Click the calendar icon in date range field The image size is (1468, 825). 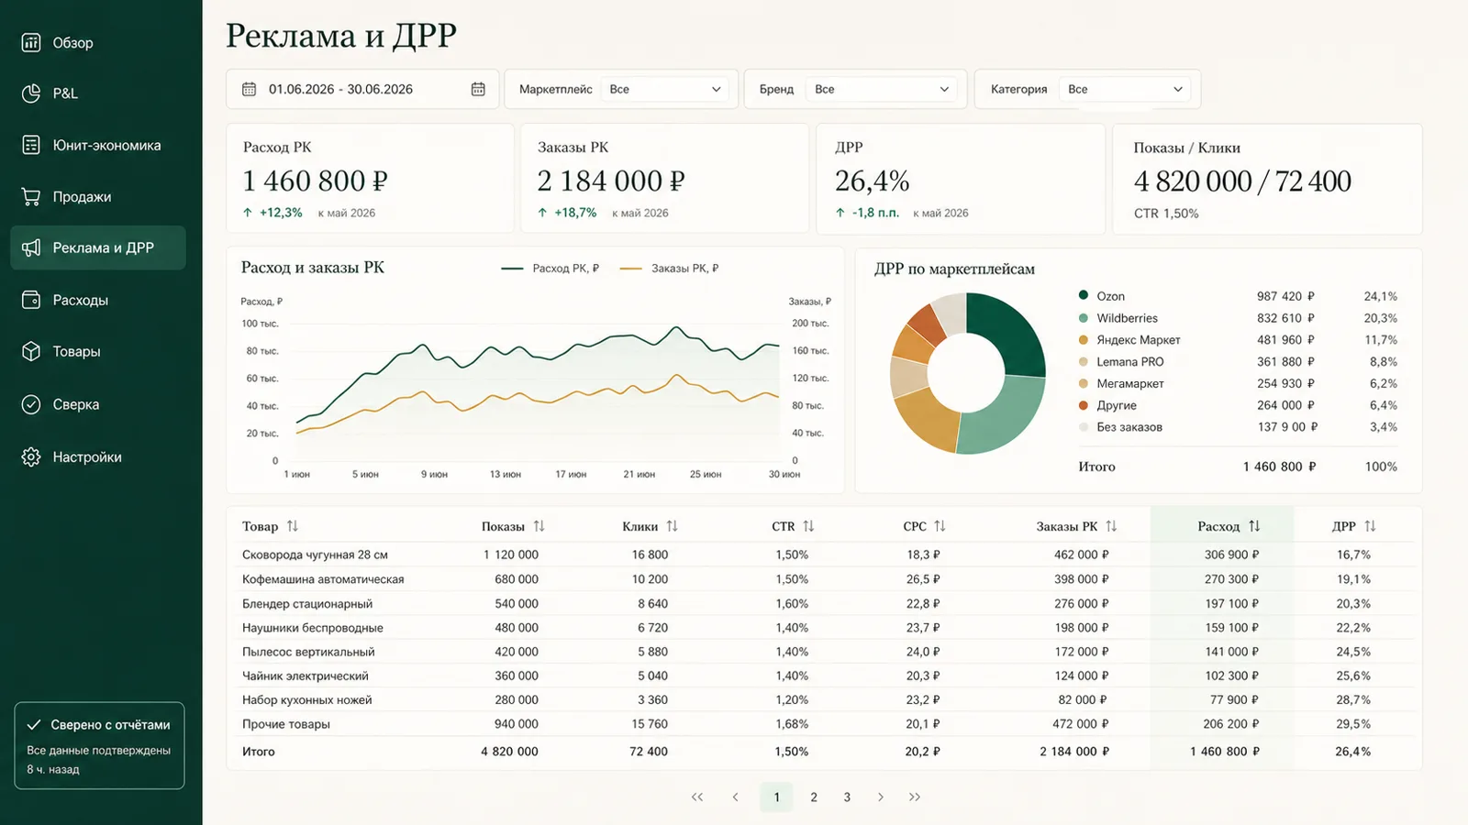[478, 89]
